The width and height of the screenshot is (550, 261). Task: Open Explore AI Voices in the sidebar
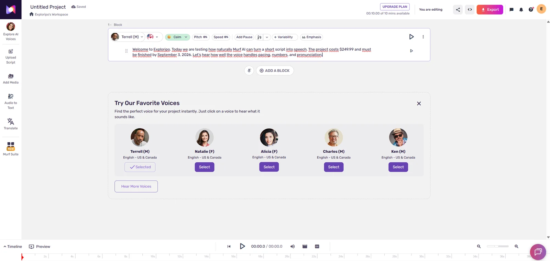(11, 31)
